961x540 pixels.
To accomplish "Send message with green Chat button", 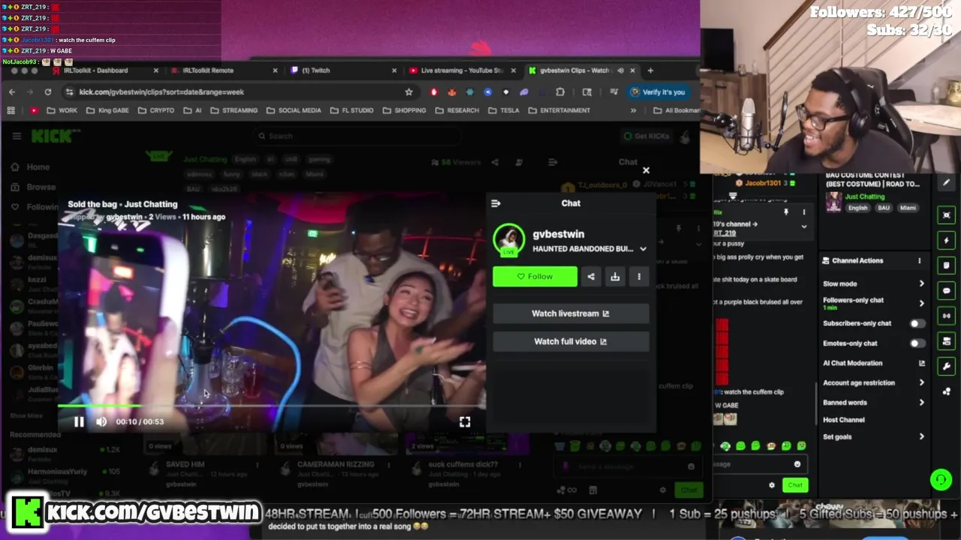I will (795, 485).
